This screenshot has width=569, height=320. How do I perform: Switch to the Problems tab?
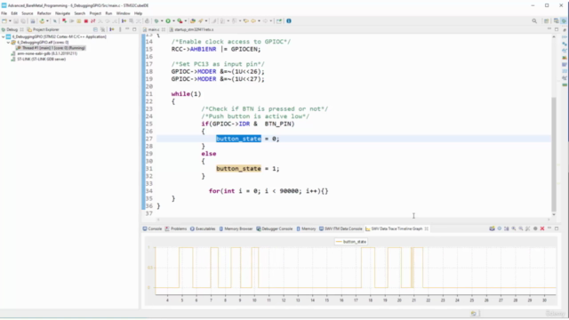[176, 229]
